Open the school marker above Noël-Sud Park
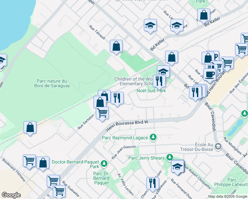Viewport: 248px width, 199px height. 163,72
